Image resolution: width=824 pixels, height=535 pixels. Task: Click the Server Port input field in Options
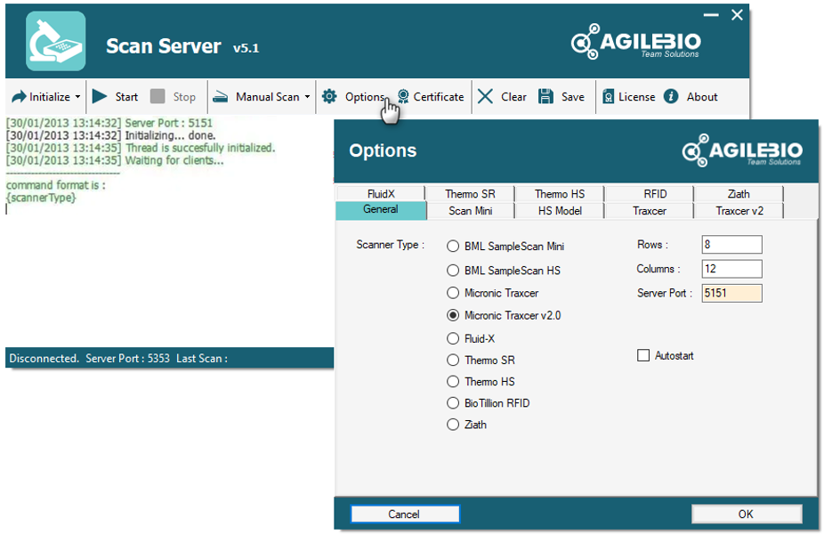(731, 293)
